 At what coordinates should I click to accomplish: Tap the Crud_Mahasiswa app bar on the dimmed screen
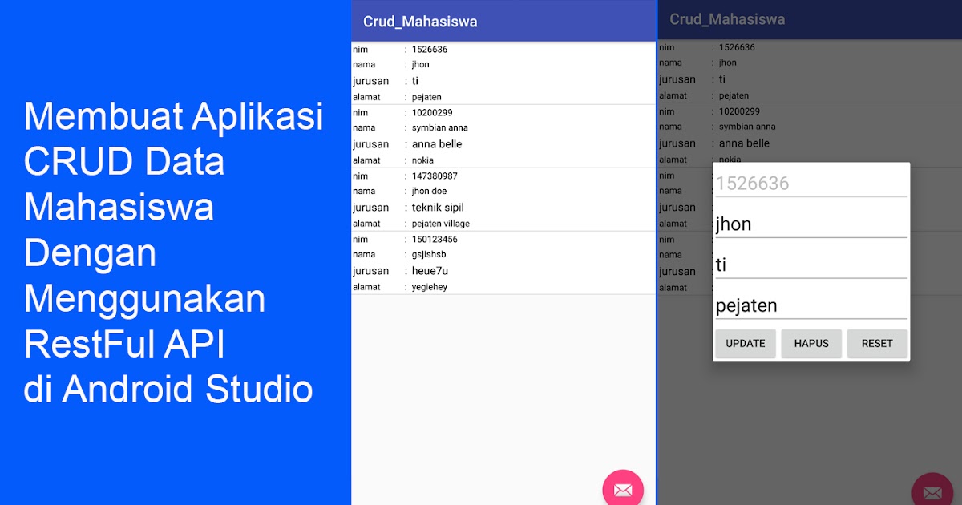[730, 18]
